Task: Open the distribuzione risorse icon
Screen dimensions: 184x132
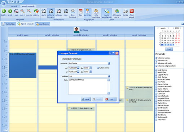Action: click(117, 11)
